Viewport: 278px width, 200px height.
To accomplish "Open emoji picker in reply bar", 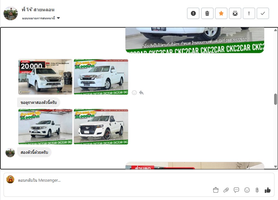I will pyautogui.click(x=247, y=190).
